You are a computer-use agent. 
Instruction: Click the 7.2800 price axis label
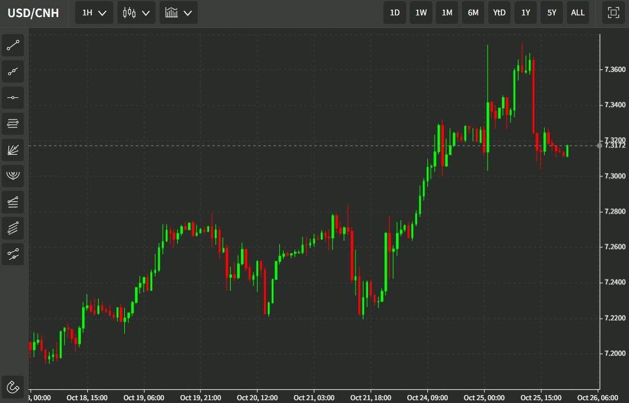tap(615, 212)
